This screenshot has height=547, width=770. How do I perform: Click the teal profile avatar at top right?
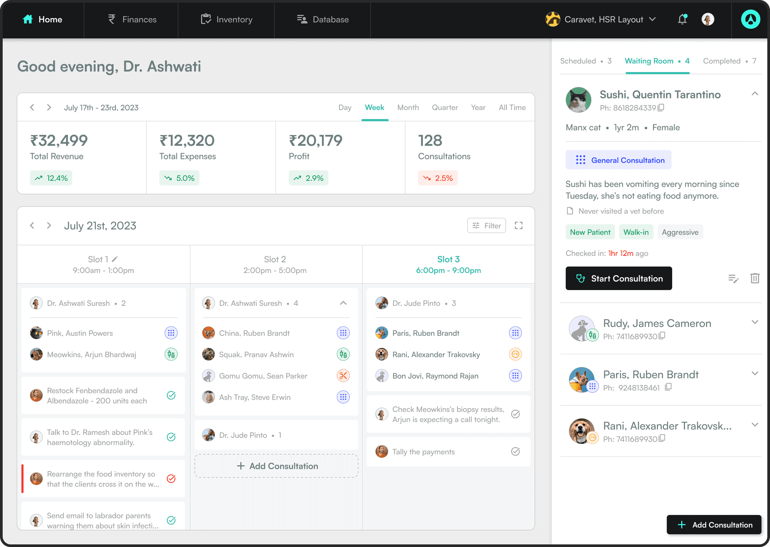point(750,19)
